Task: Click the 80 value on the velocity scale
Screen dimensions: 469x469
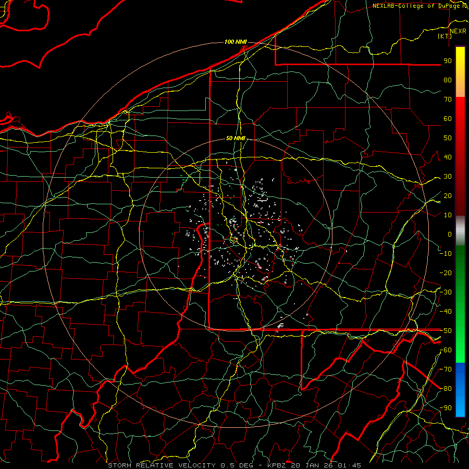Action: [448, 80]
